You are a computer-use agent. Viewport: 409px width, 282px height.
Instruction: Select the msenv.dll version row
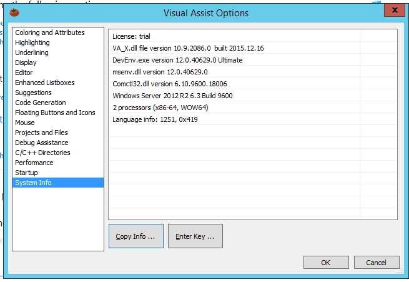click(x=253, y=72)
